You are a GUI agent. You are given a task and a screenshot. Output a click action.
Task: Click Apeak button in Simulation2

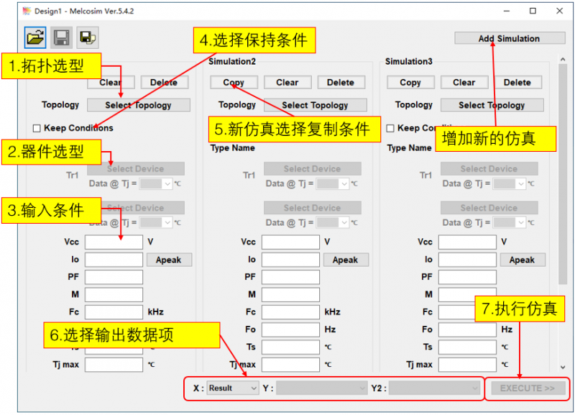(x=345, y=260)
